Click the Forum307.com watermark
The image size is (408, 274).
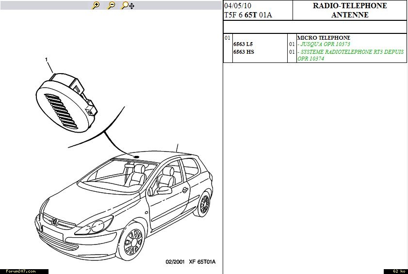click(21, 271)
